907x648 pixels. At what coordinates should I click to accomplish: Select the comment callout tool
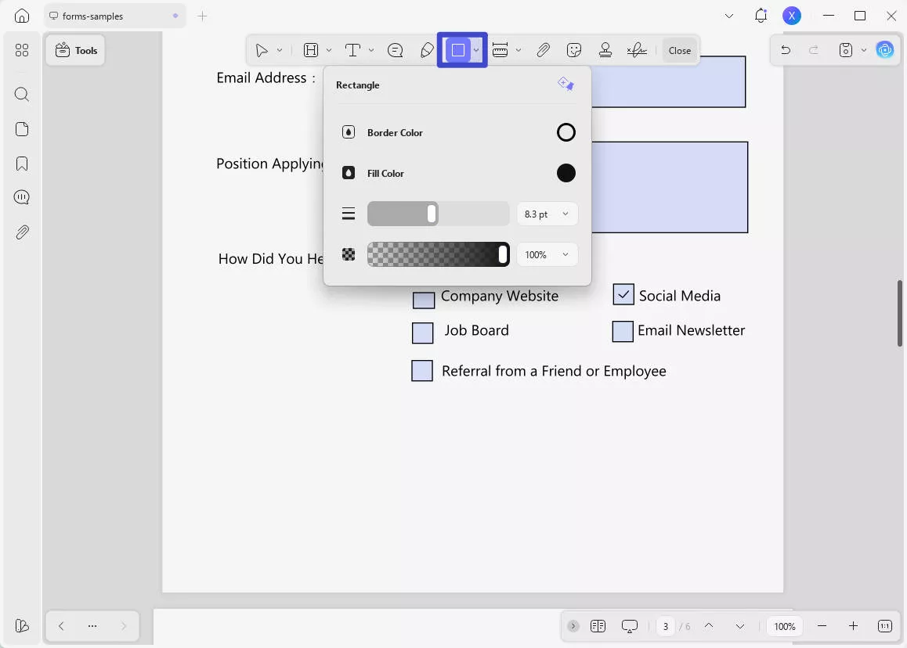click(395, 49)
